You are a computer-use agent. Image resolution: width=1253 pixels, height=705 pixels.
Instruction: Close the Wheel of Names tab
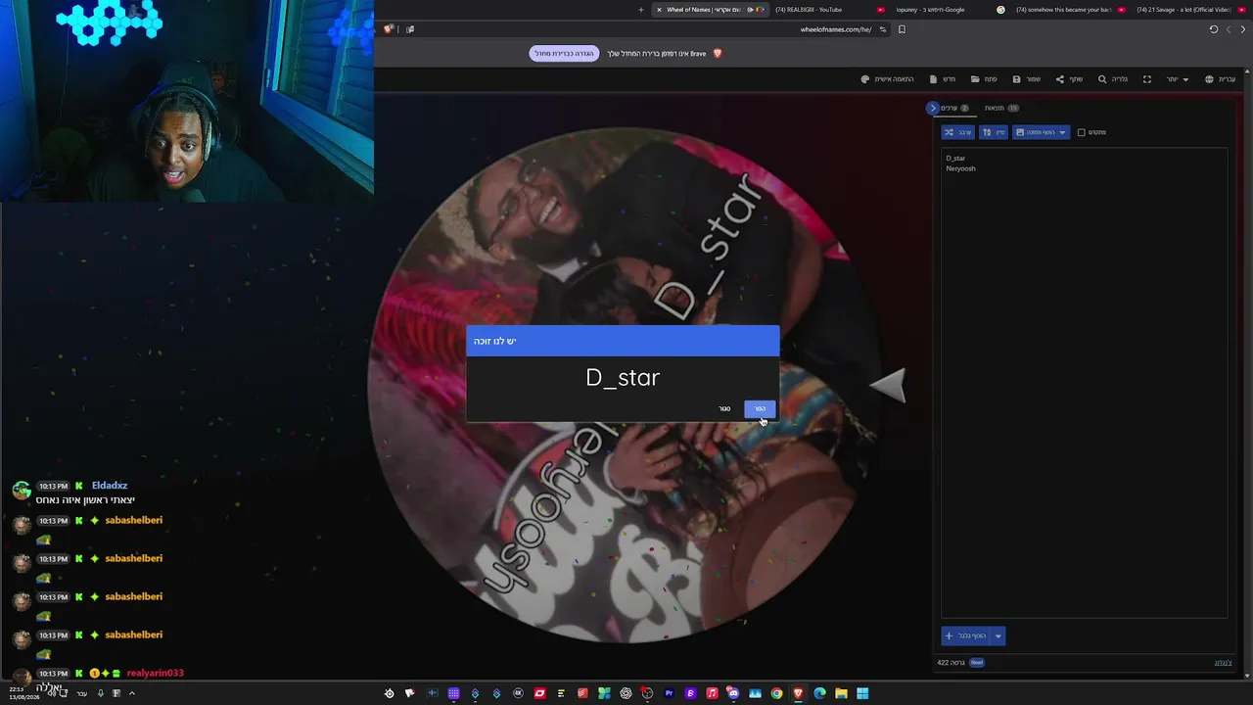point(659,10)
